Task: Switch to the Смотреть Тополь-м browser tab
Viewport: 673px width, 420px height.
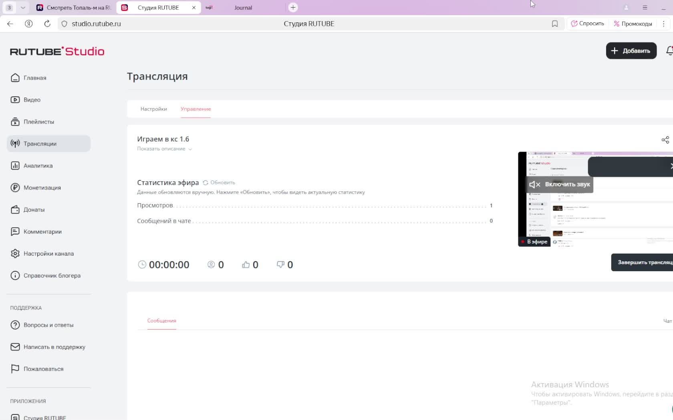Action: pos(73,7)
